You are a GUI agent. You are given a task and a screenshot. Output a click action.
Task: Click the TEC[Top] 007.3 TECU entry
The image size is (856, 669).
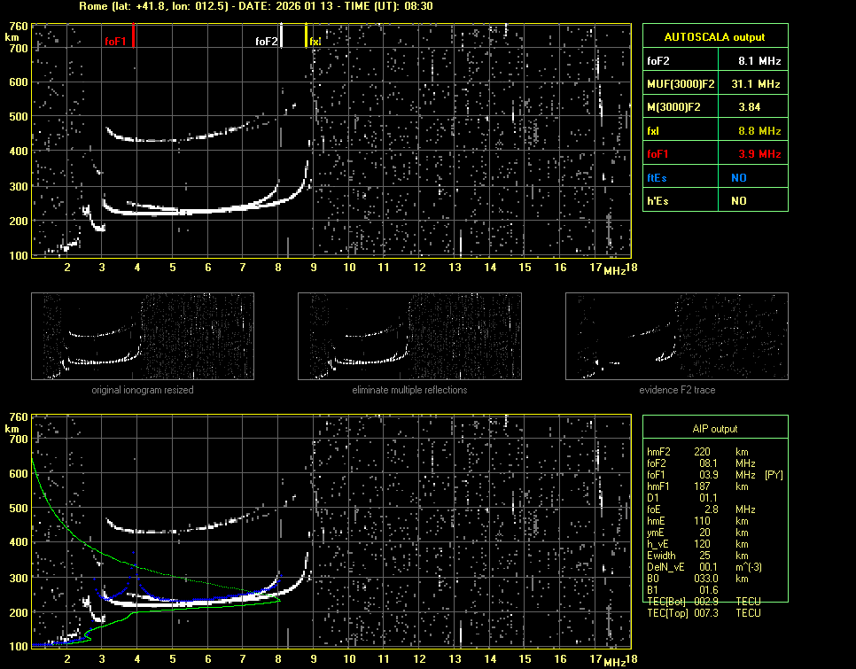pyautogui.click(x=705, y=613)
